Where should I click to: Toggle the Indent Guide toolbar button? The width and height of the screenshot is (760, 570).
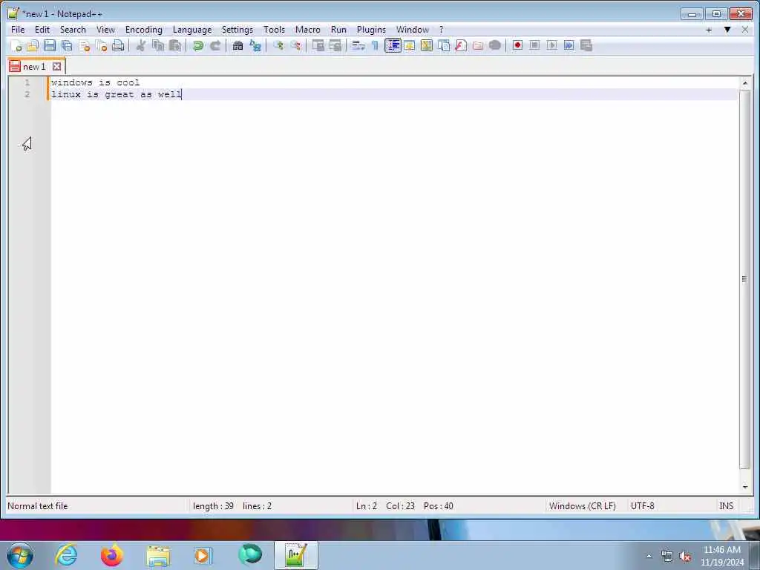point(393,46)
